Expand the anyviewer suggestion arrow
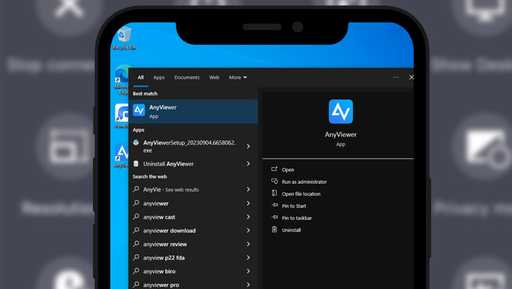 pos(249,203)
